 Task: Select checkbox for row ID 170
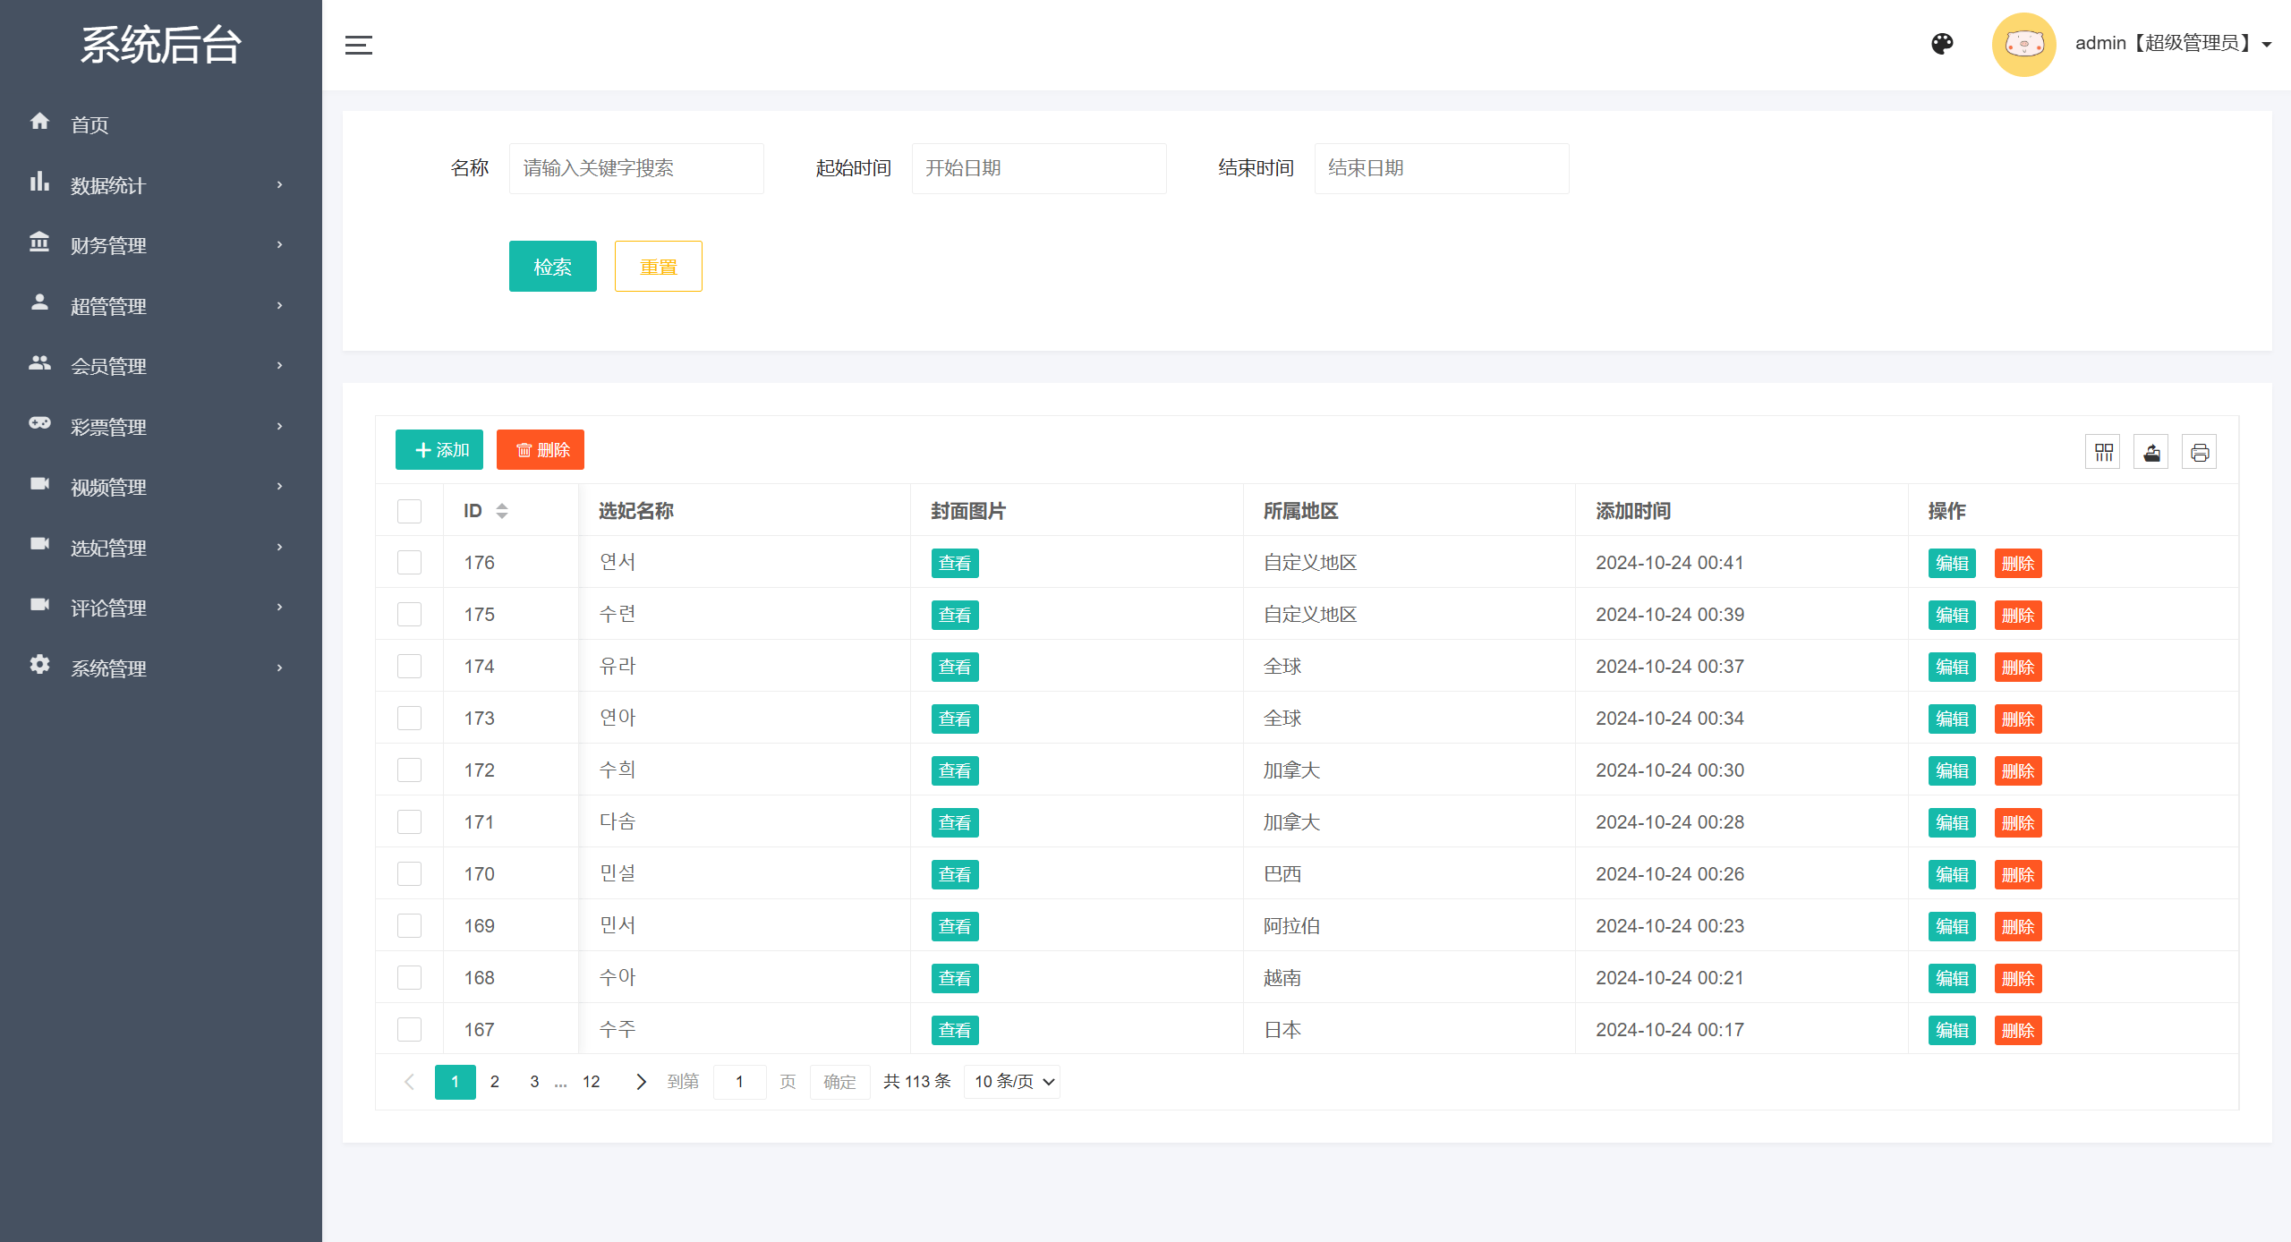[409, 874]
